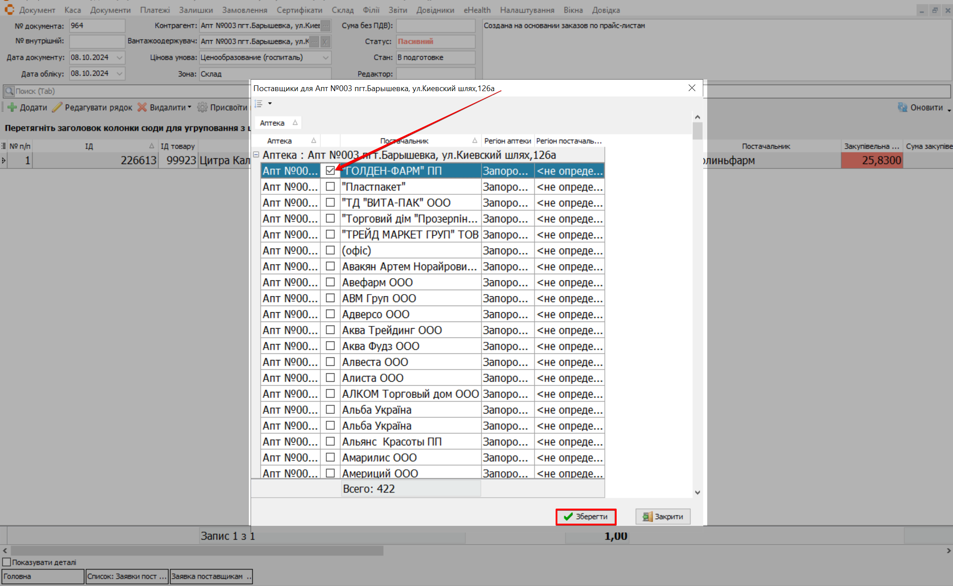This screenshot has height=586, width=953.
Task: Click the green plus Додати icon
Action: (x=12, y=107)
